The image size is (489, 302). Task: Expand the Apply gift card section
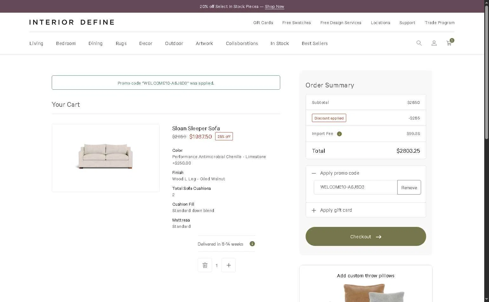(314, 210)
